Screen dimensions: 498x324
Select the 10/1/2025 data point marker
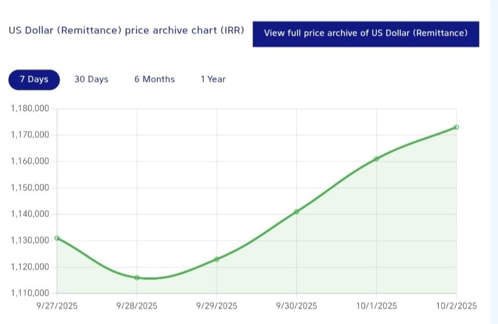pyautogui.click(x=376, y=159)
